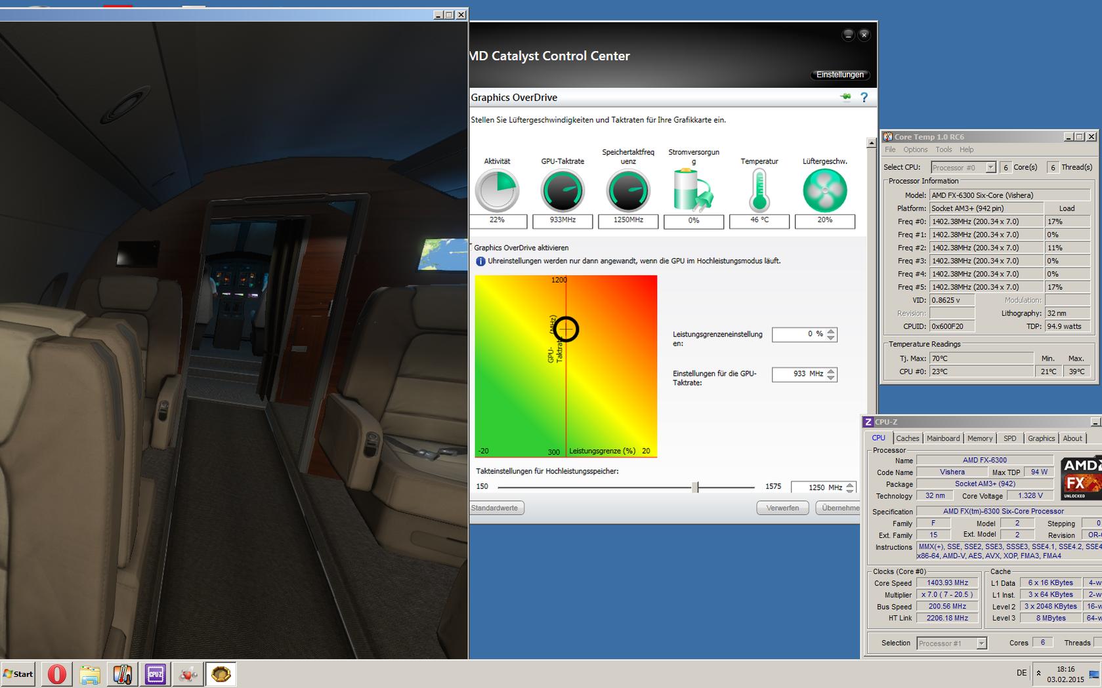The width and height of the screenshot is (1102, 688).
Task: Click the network tray icon
Action: click(1093, 674)
